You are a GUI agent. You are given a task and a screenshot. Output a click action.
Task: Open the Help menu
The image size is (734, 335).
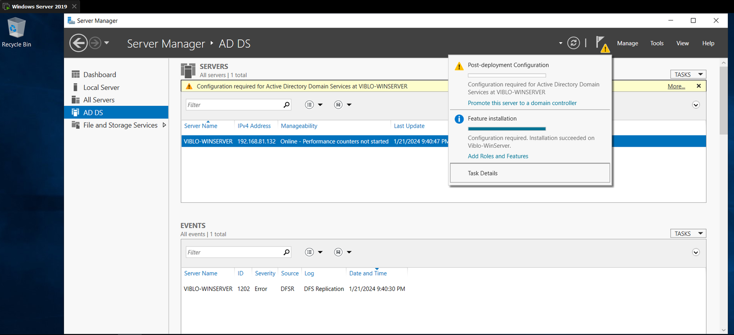[x=708, y=43]
